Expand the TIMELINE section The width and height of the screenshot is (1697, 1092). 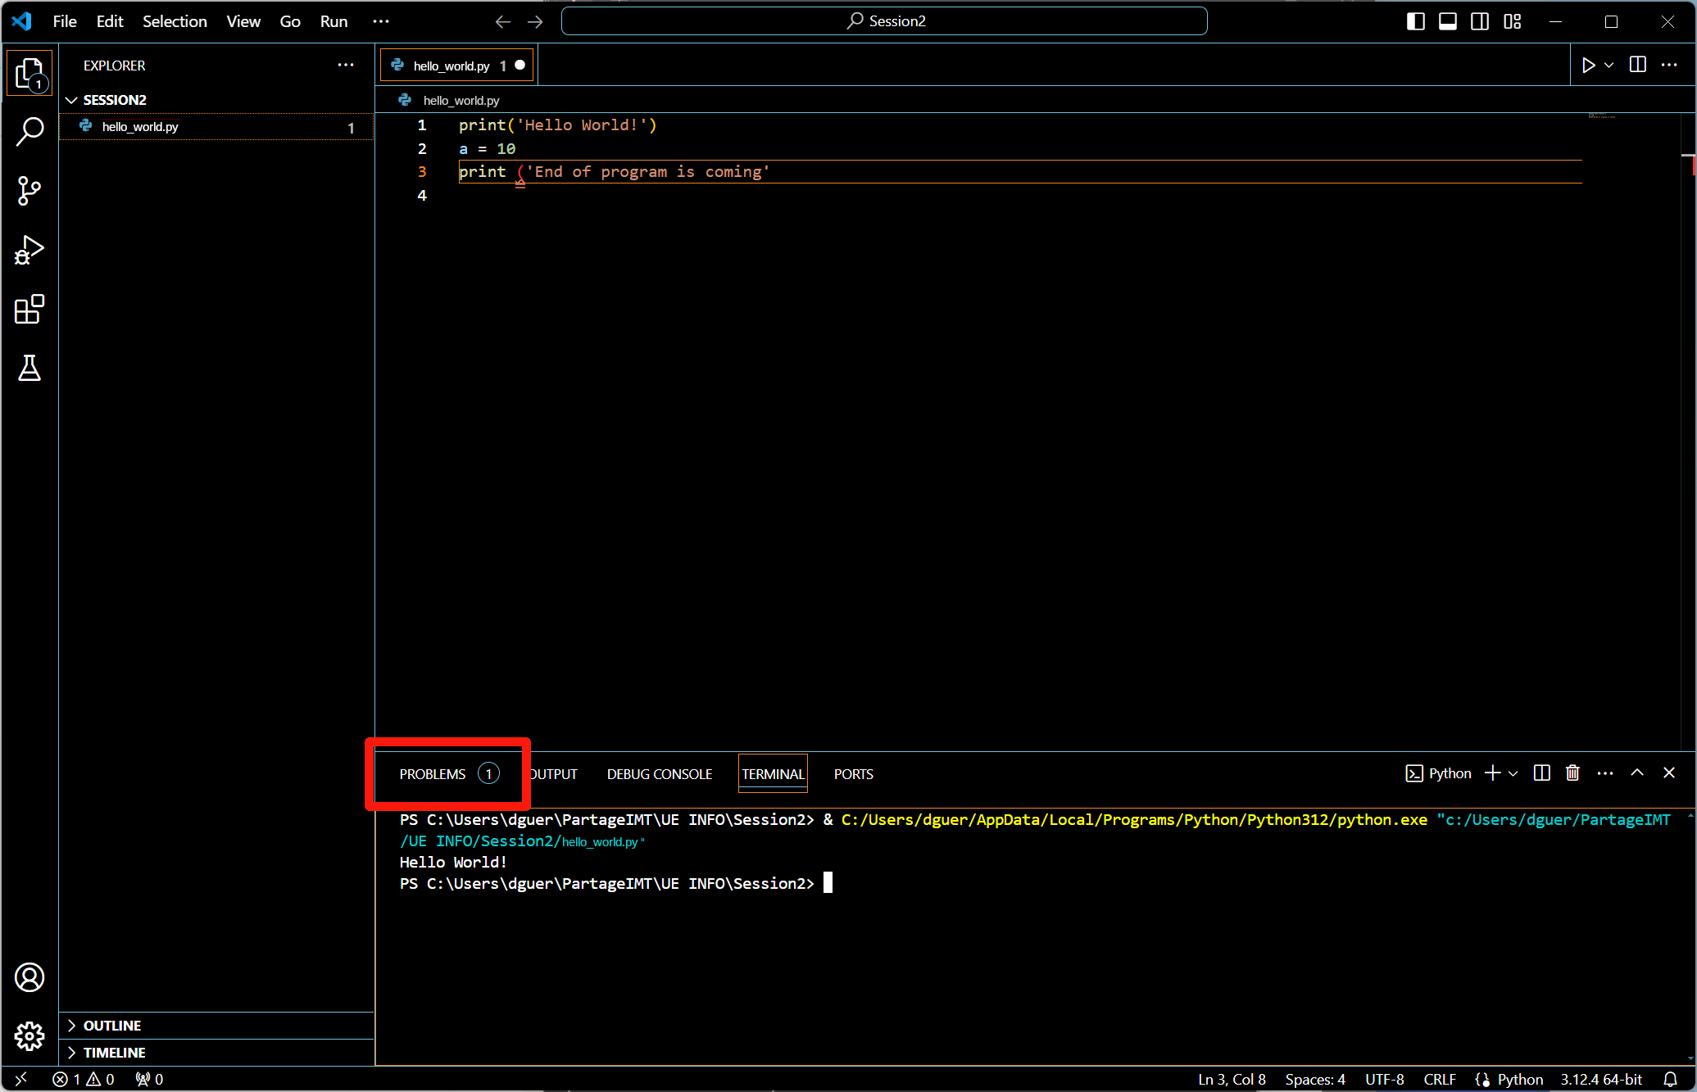click(x=114, y=1053)
